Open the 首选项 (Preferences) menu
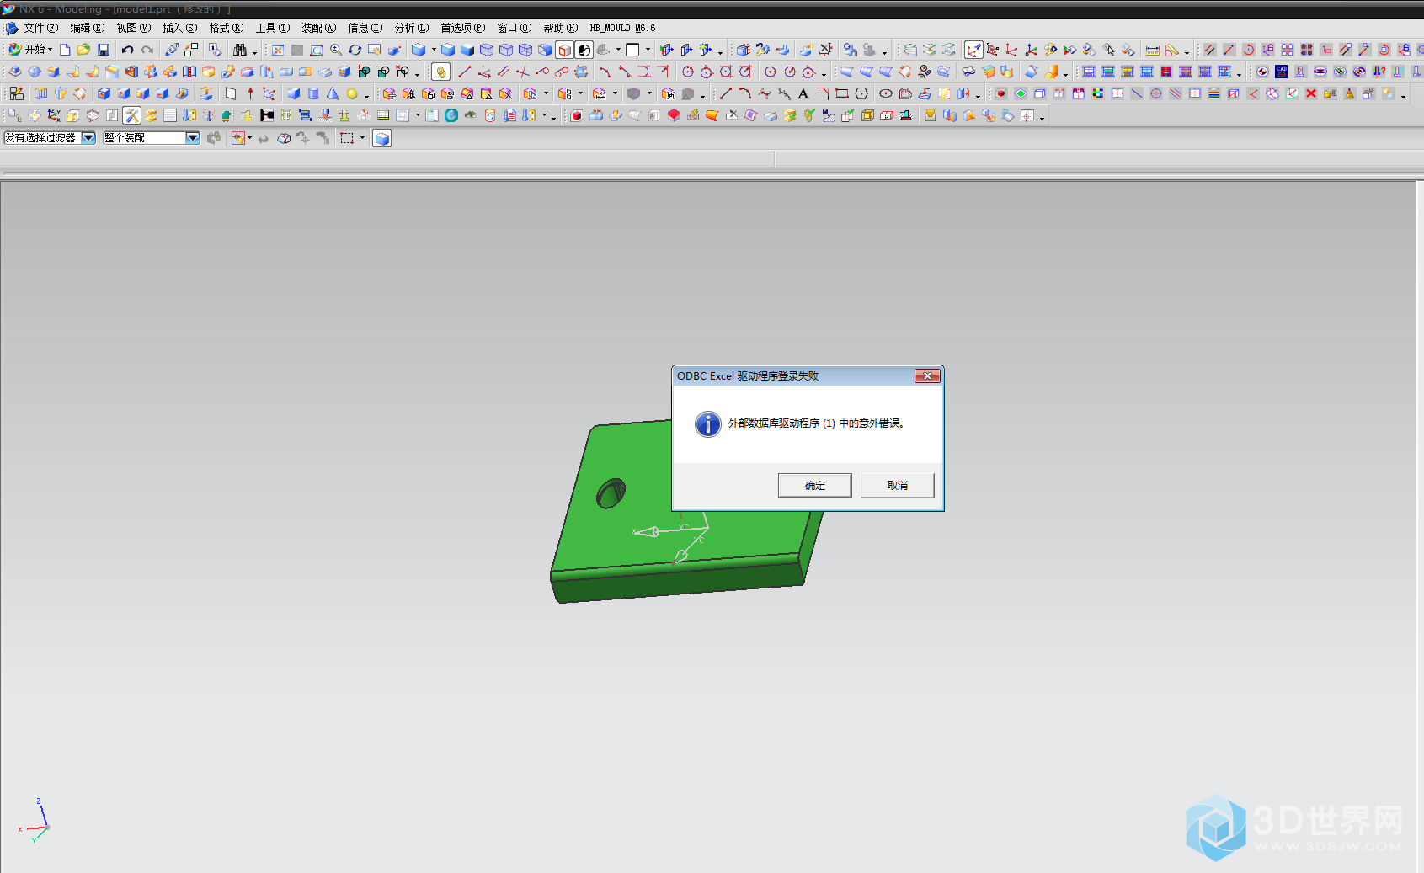 [x=462, y=28]
